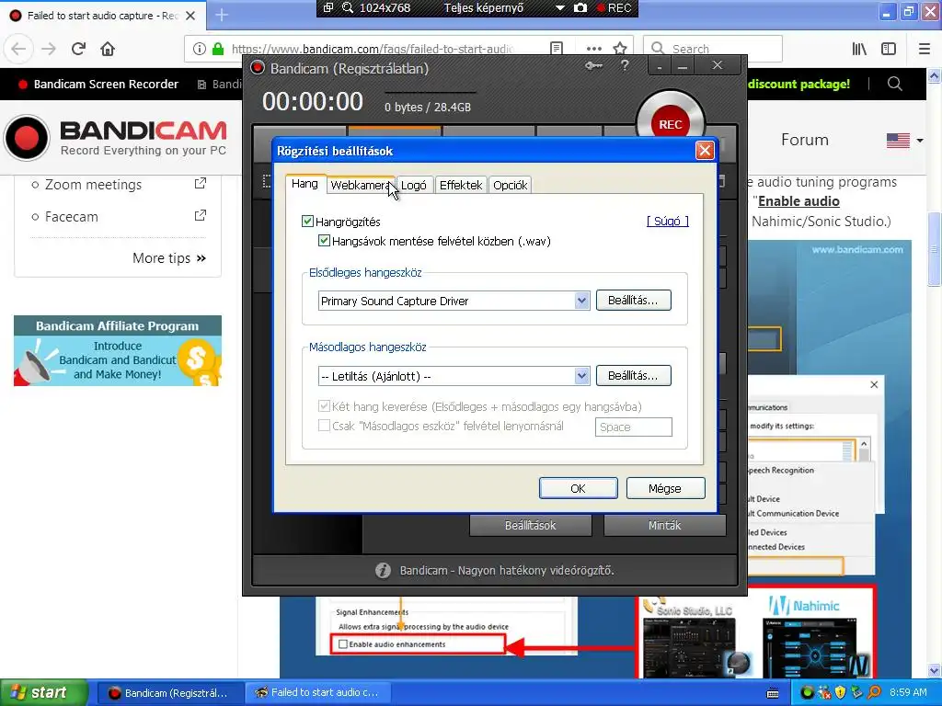Screen dimensions: 942x706
Task: Open page actions three-dot menu
Action: (x=594, y=49)
